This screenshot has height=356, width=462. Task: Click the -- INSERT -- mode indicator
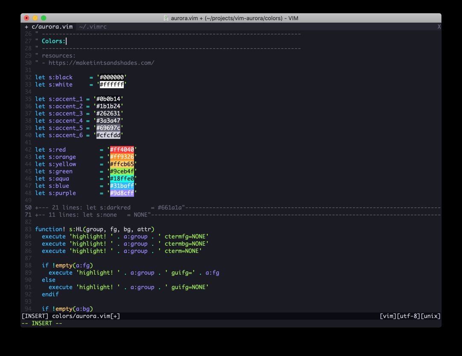point(41,323)
